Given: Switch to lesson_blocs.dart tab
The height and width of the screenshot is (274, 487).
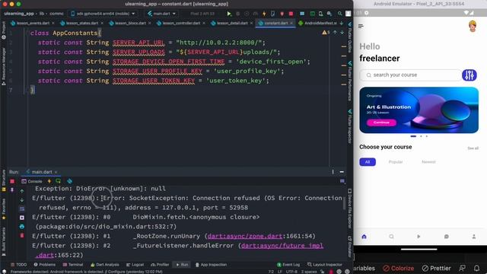Looking at the screenshot, I should point(130,24).
